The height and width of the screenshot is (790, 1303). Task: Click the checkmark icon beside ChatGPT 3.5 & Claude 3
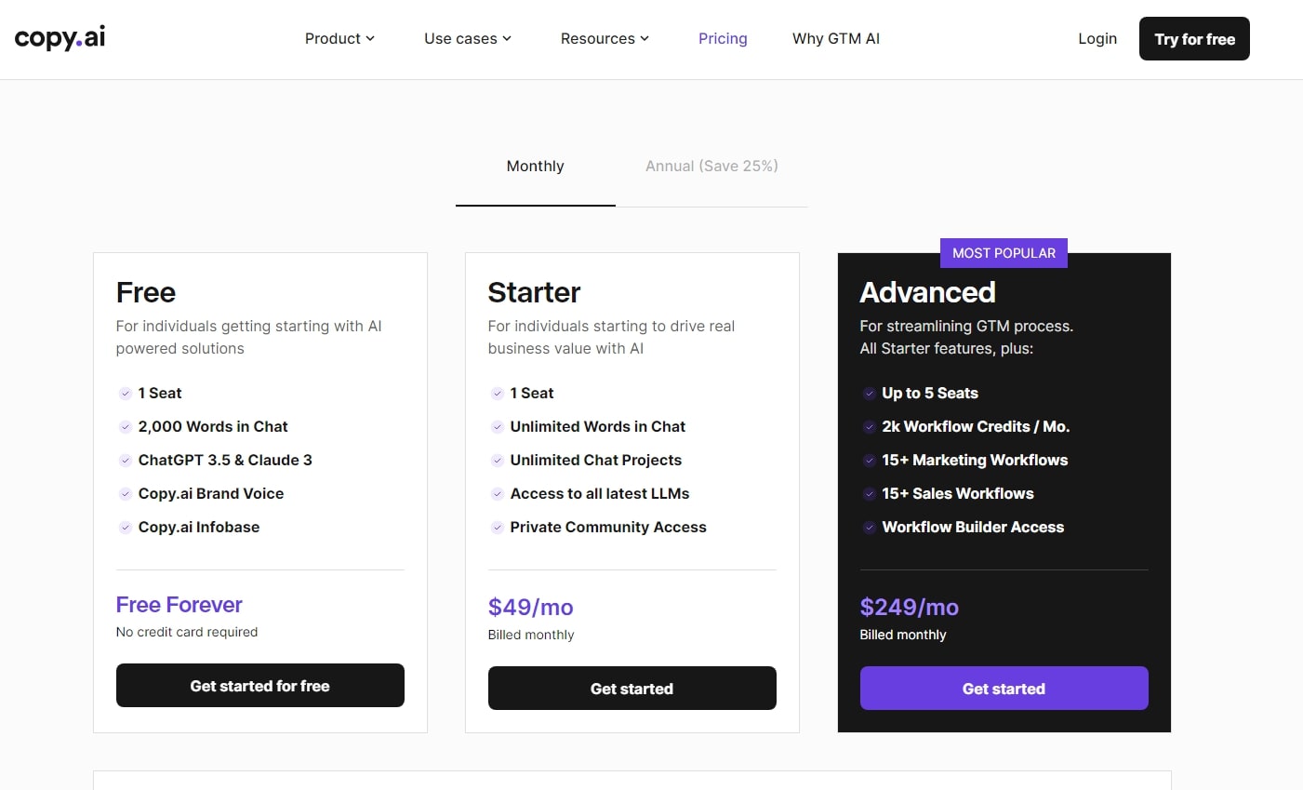coord(126,461)
